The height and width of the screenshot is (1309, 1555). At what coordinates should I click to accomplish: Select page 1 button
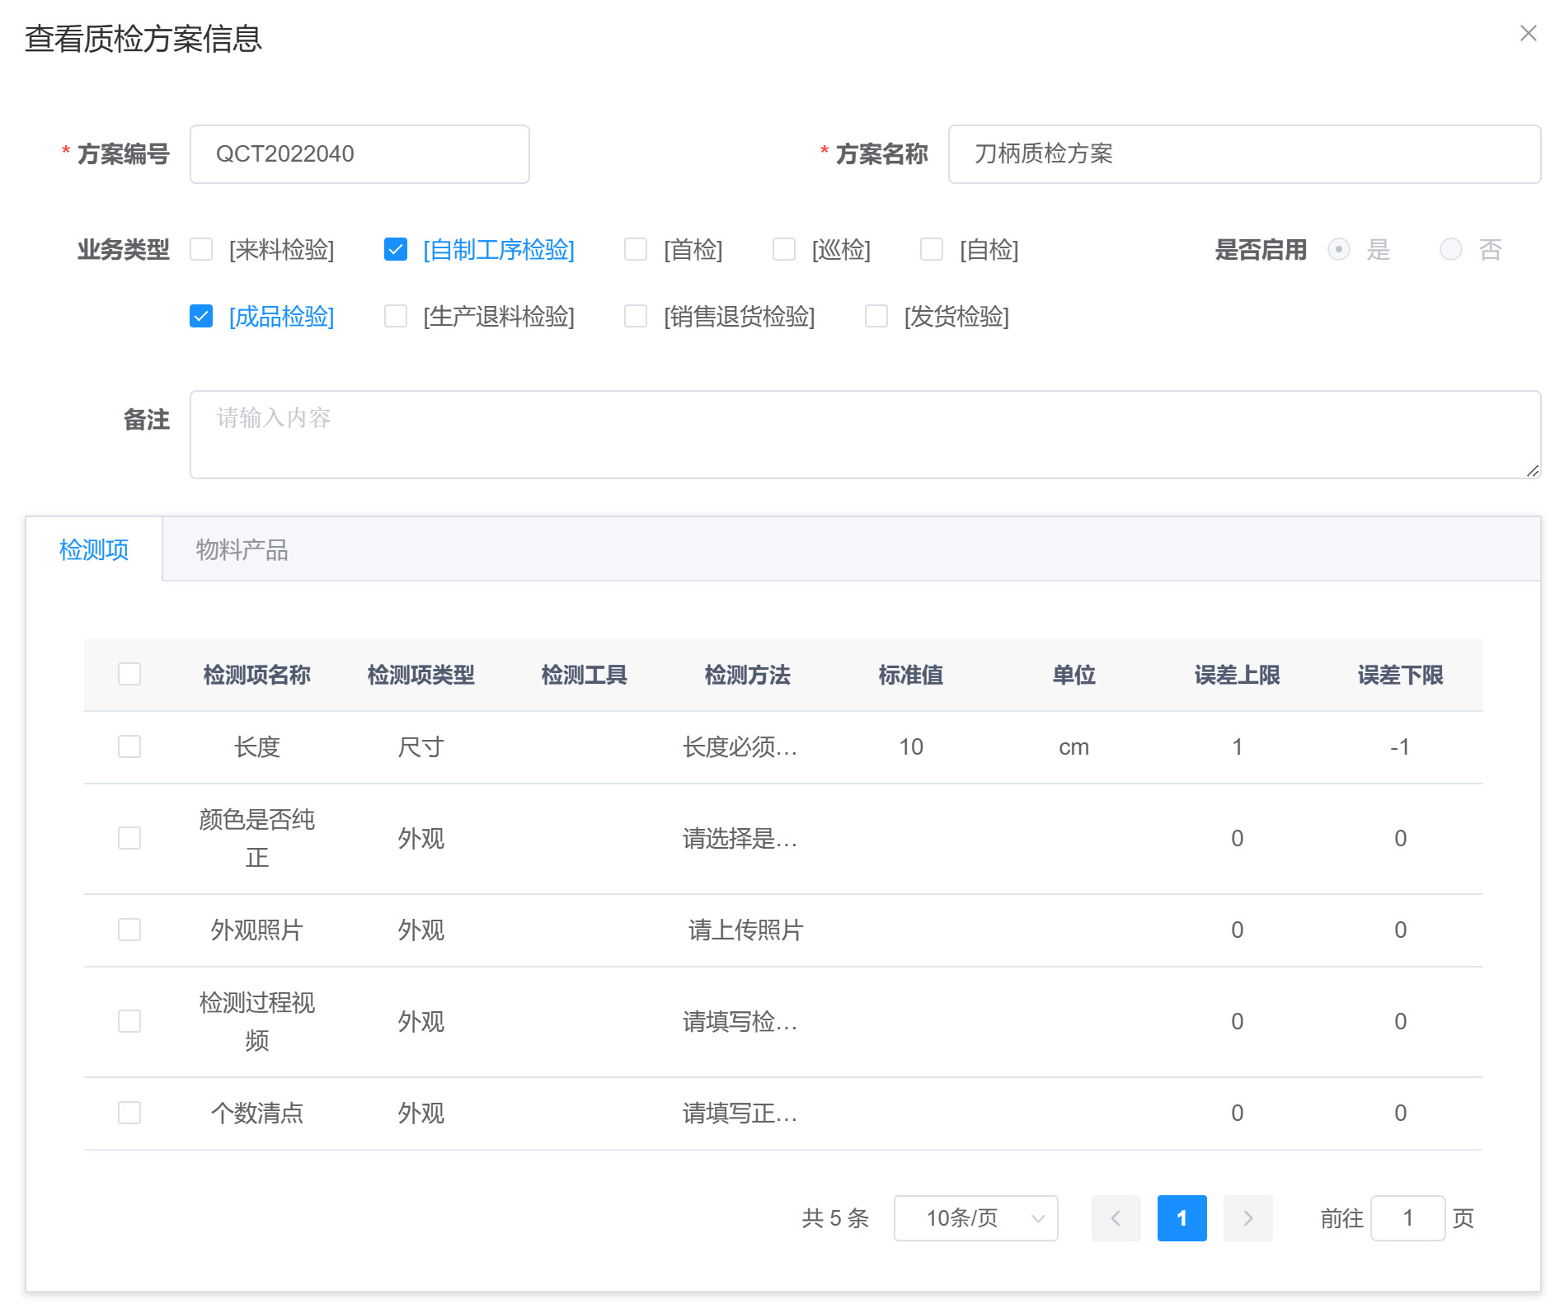click(x=1182, y=1217)
